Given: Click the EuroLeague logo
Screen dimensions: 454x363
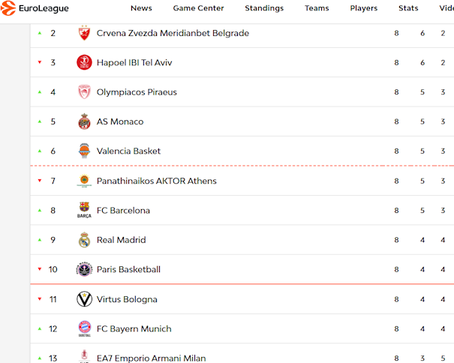Looking at the screenshot, I should (x=35, y=8).
